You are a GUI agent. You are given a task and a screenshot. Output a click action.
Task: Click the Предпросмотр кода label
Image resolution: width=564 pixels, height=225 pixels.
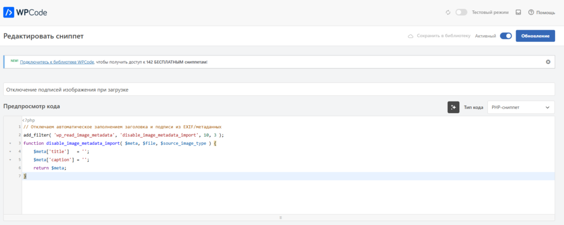click(x=31, y=106)
